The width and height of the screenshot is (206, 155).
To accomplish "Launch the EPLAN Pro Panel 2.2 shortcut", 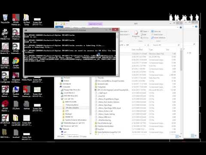I will coord(16,34).
